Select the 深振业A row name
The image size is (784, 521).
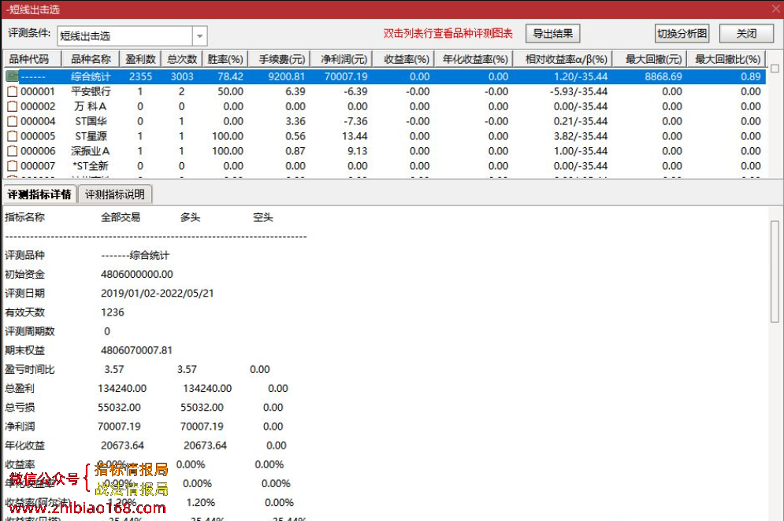point(91,151)
